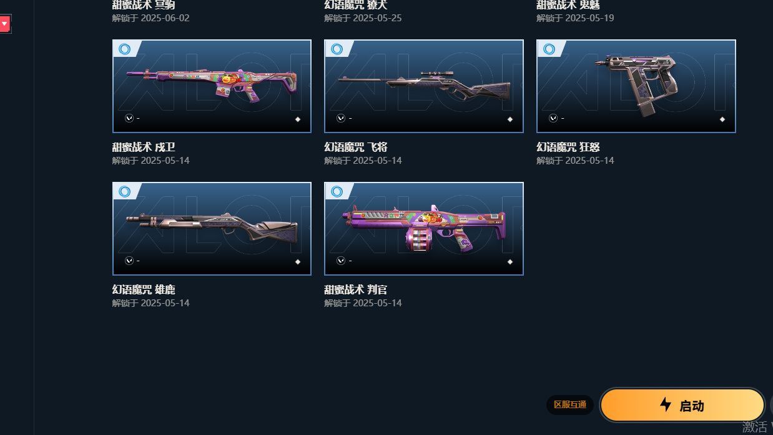773x435 pixels.
Task: Click the blue ring icon on 飞将 card
Action: [x=337, y=49]
